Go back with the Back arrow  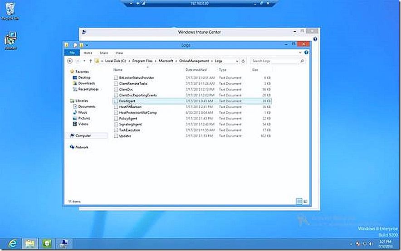70,61
